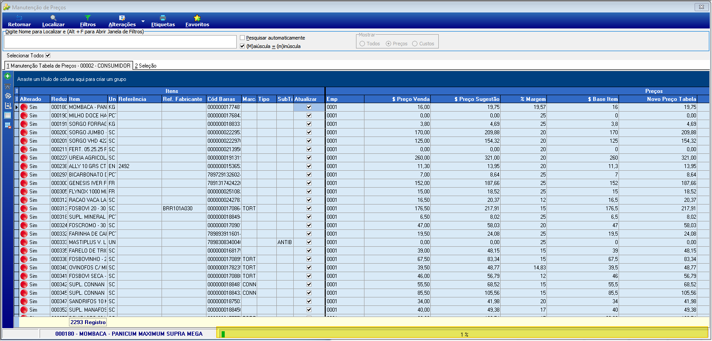The image size is (712, 341).
Task: Click the table layout icon in left sidebar
Action: point(8,116)
